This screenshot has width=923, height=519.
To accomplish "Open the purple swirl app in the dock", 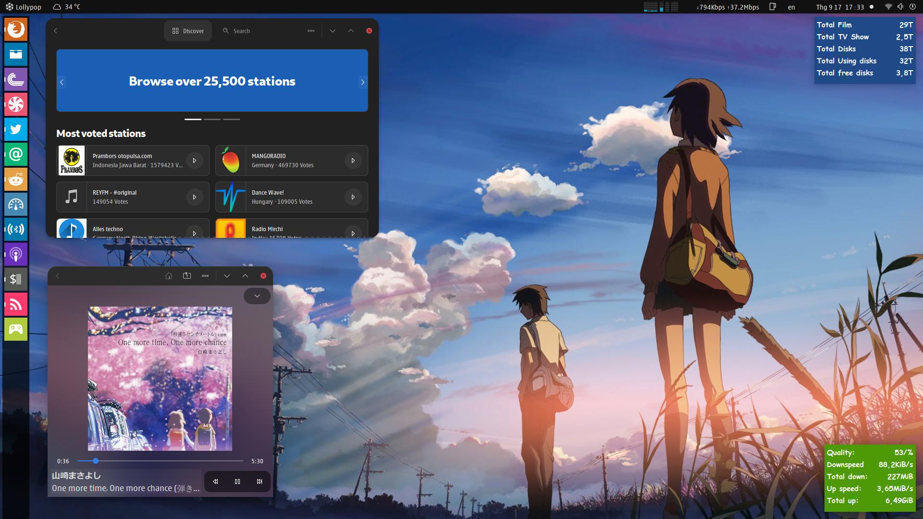I will pyautogui.click(x=16, y=79).
